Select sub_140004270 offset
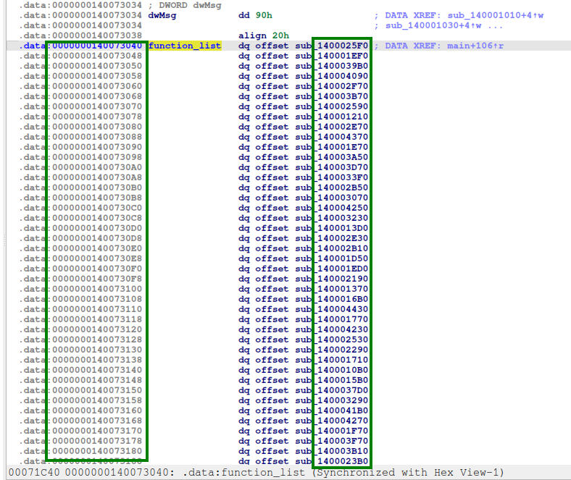This screenshot has width=571, height=480. [332, 421]
